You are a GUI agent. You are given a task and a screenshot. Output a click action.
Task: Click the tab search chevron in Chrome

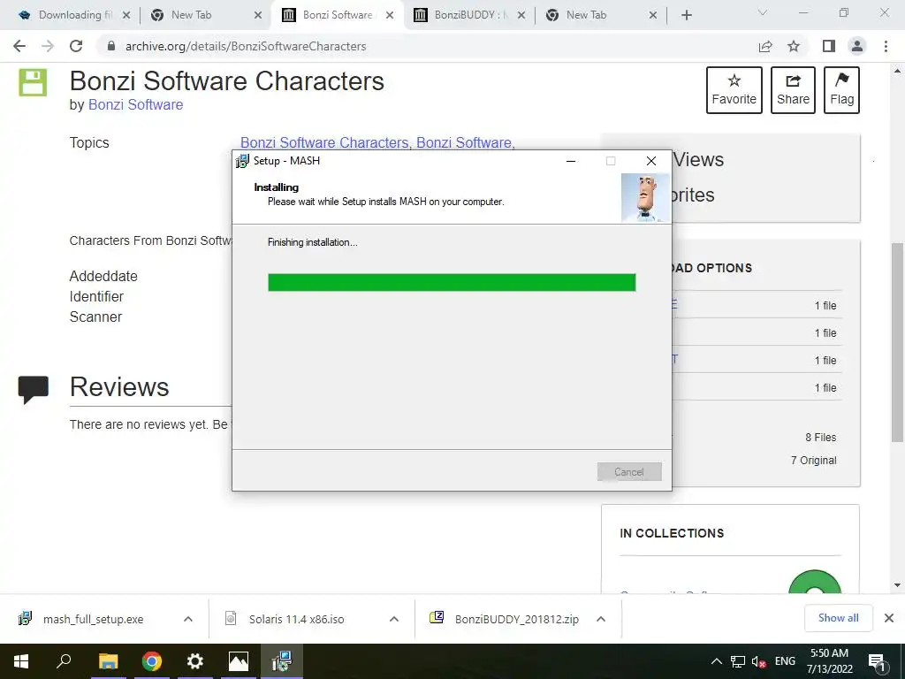click(x=763, y=12)
